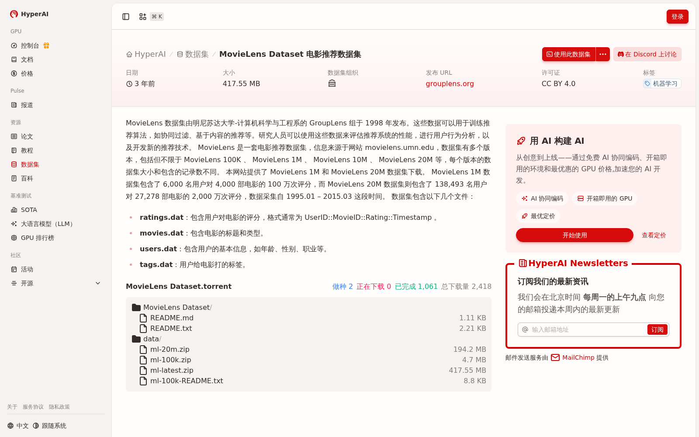699x437 pixels.
Task: Open 查看定价 link
Action: pos(654,235)
